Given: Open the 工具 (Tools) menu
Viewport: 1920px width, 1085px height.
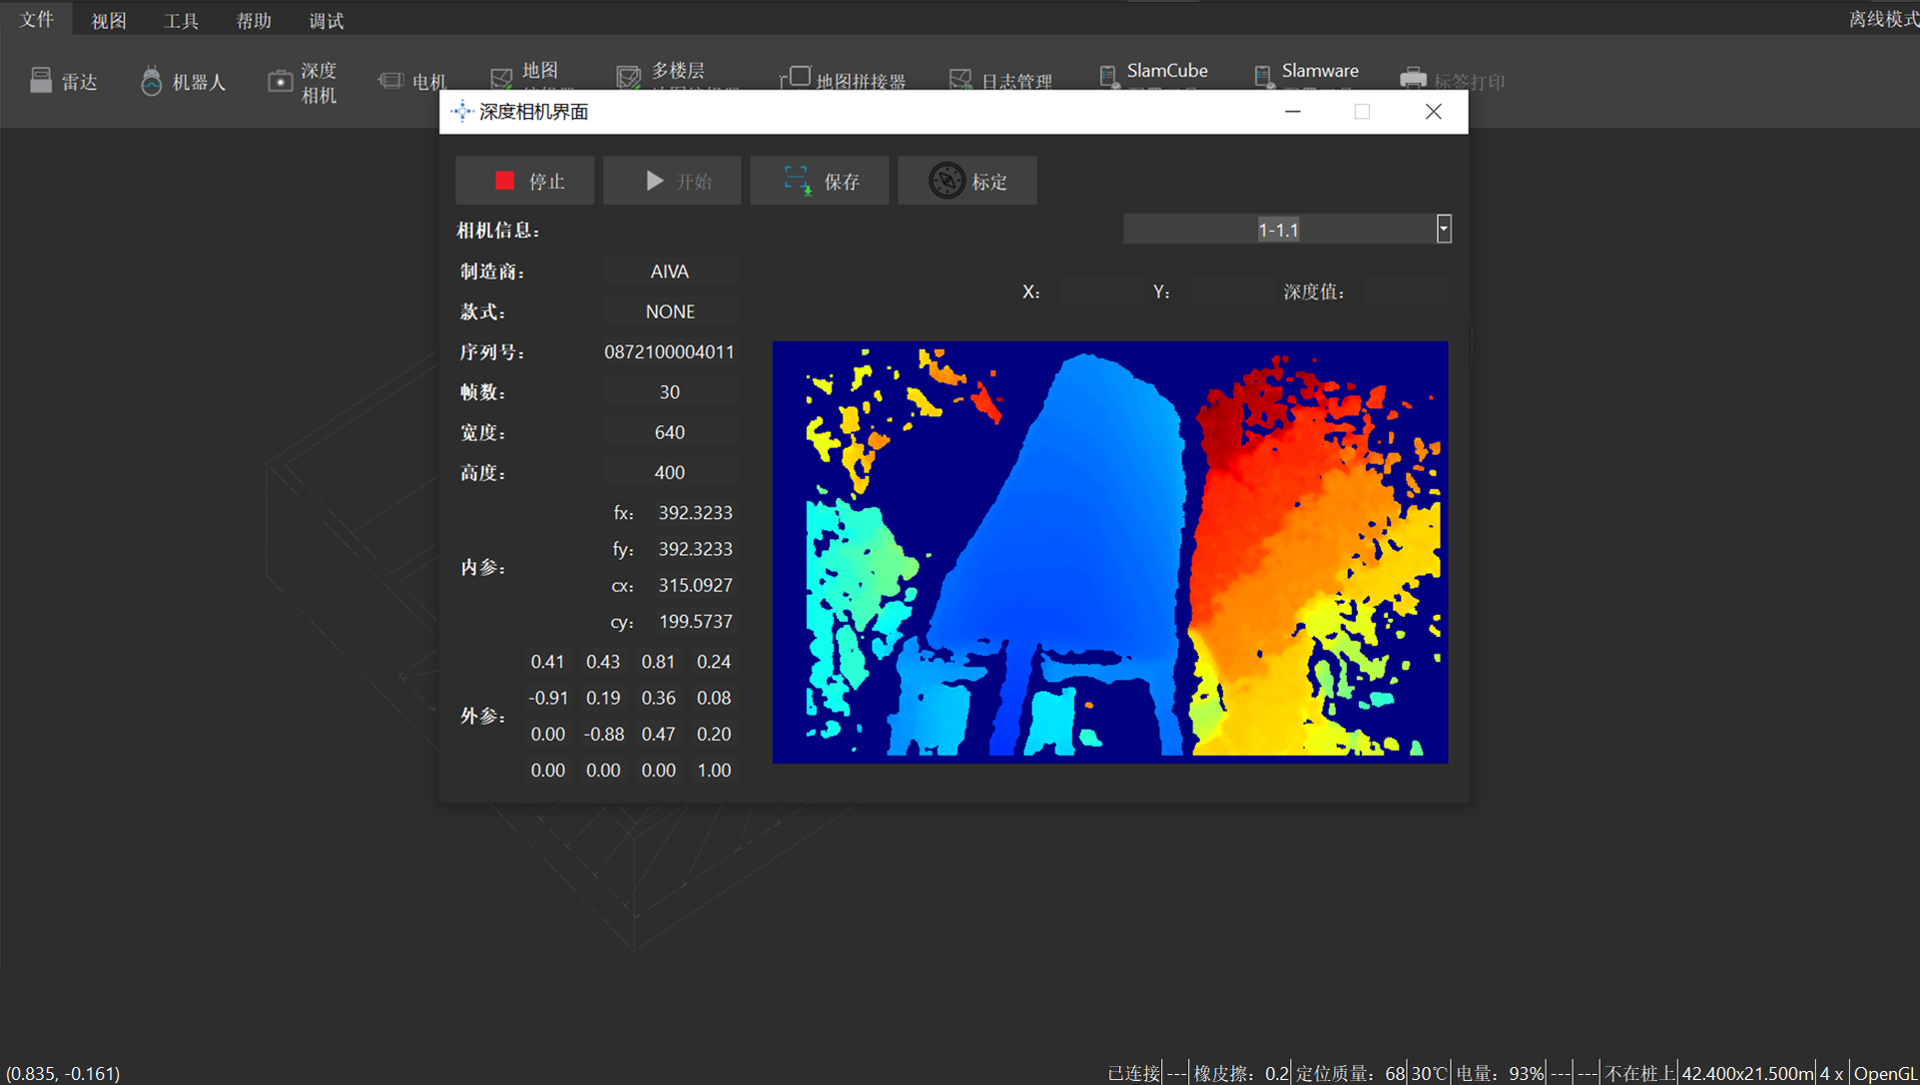Looking at the screenshot, I should [x=181, y=19].
